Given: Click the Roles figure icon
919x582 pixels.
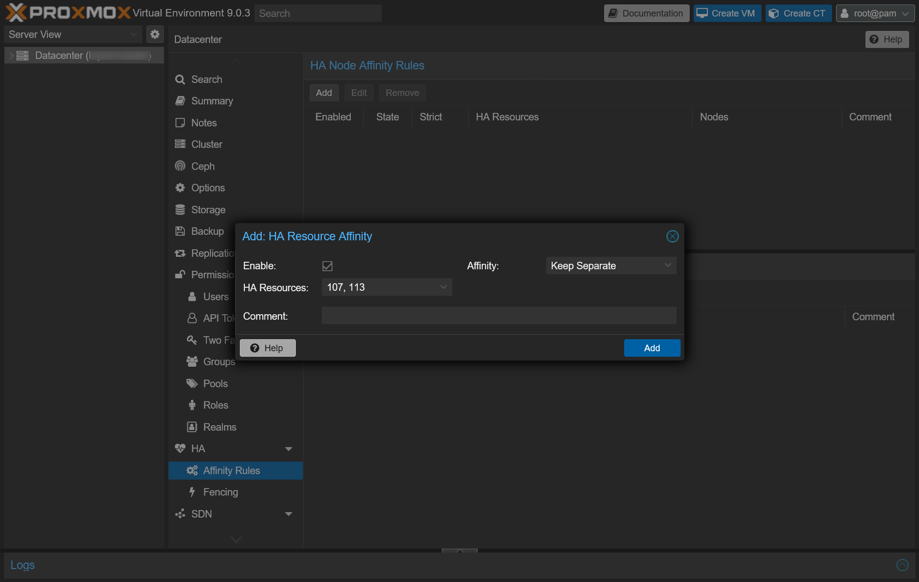Looking at the screenshot, I should pyautogui.click(x=192, y=405).
